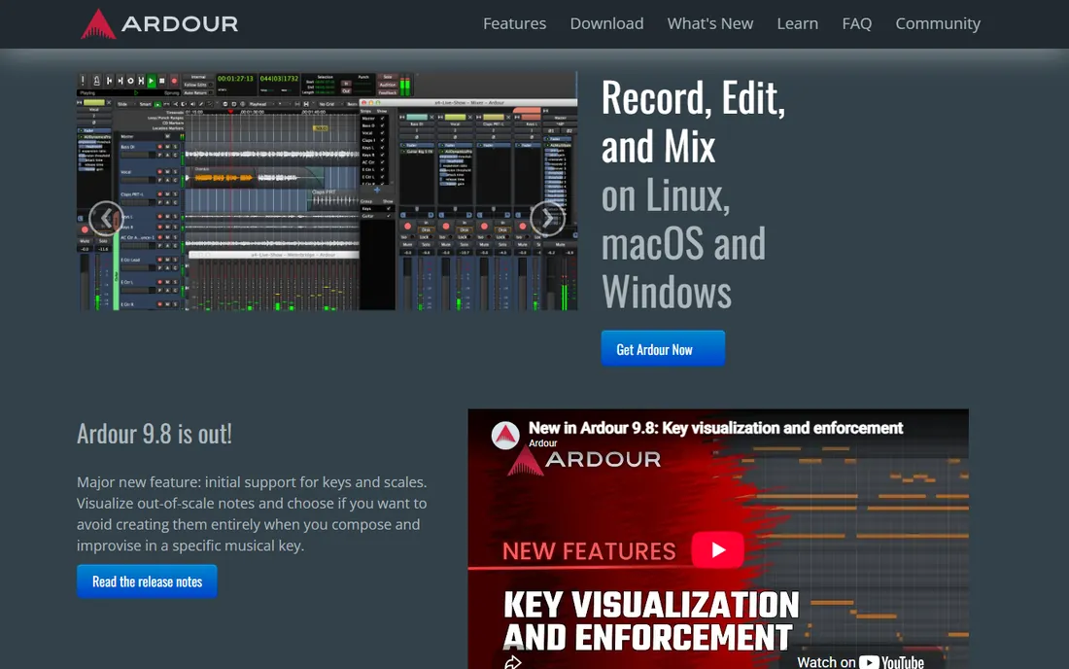Image resolution: width=1069 pixels, height=669 pixels.
Task: Go to What's New page
Action: click(710, 24)
